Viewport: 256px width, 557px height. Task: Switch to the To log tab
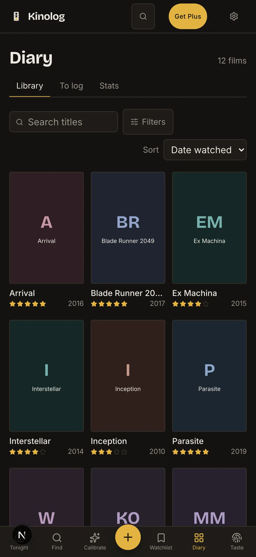click(x=71, y=86)
